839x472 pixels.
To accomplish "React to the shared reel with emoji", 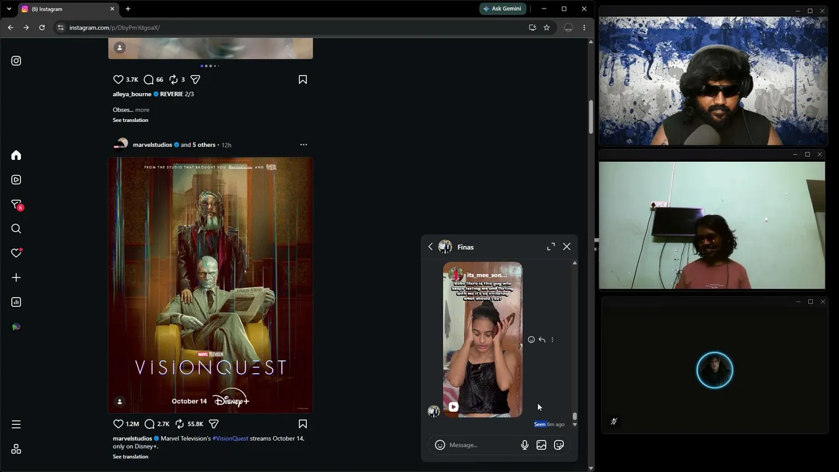I will [x=531, y=340].
